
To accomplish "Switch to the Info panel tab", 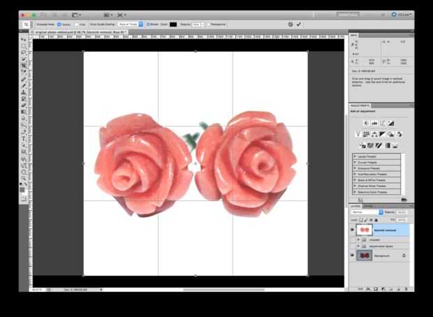I will 354,35.
